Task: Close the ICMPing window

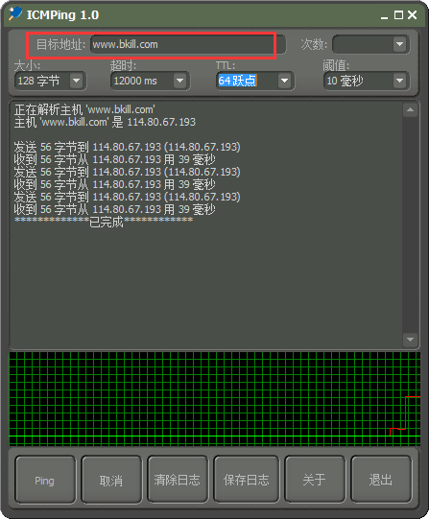Action: 412,15
